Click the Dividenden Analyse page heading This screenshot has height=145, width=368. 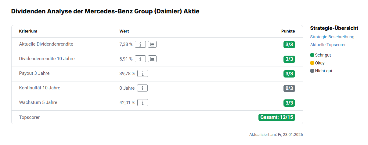coord(105,12)
